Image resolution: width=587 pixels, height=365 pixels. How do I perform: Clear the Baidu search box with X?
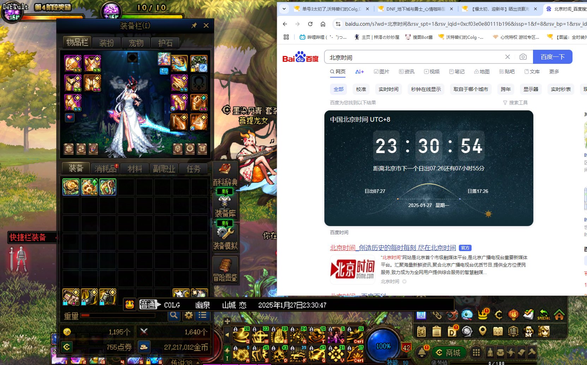507,57
